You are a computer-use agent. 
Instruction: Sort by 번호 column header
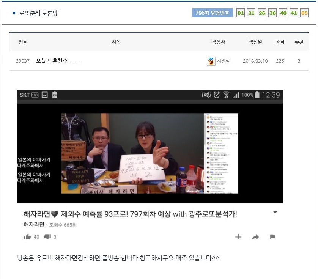pyautogui.click(x=23, y=42)
